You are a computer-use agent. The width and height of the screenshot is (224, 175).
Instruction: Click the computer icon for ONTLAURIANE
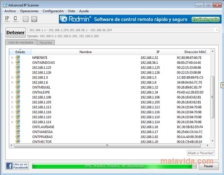click(18, 127)
